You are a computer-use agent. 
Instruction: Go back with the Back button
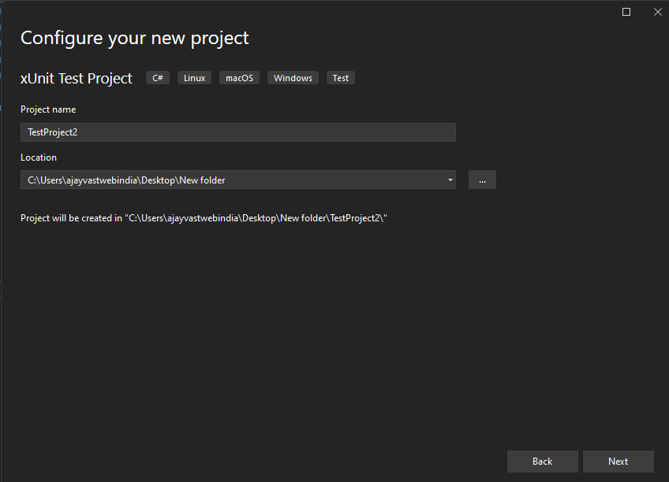(x=542, y=462)
